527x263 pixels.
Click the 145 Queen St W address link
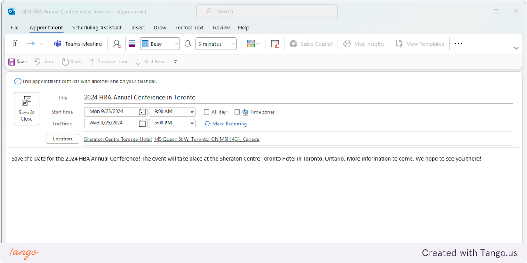207,139
